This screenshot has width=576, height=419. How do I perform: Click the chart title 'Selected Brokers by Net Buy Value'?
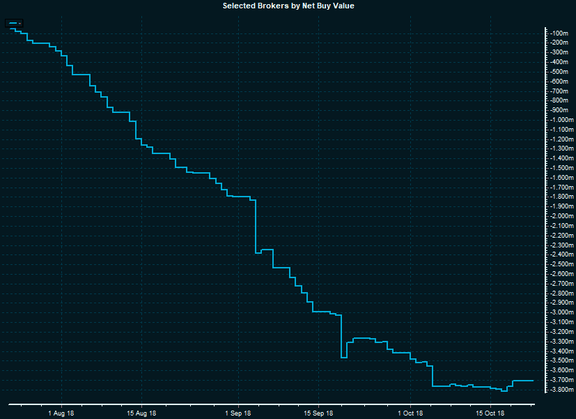[x=288, y=6]
